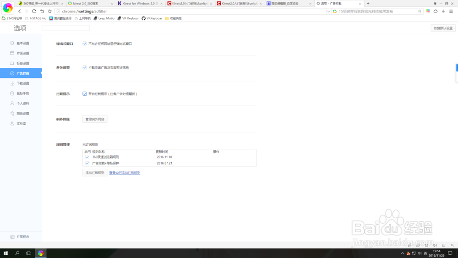Click the zoom magnifier in browser status bar
Image resolution: width=458 pixels, height=258 pixels.
pos(452,245)
